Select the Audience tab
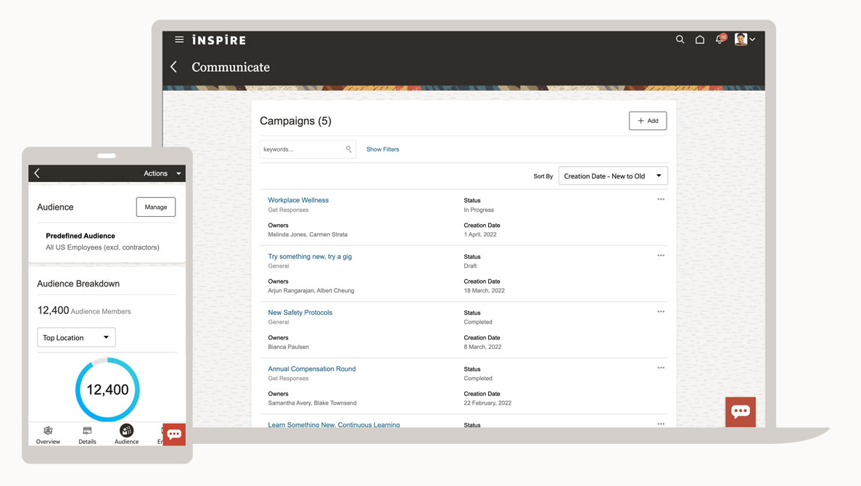The height and width of the screenshot is (486, 861). pyautogui.click(x=126, y=434)
